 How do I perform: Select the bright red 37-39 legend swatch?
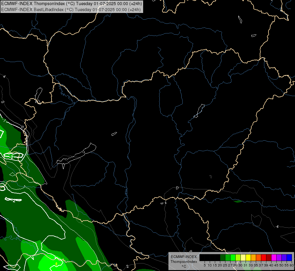(x=264, y=257)
